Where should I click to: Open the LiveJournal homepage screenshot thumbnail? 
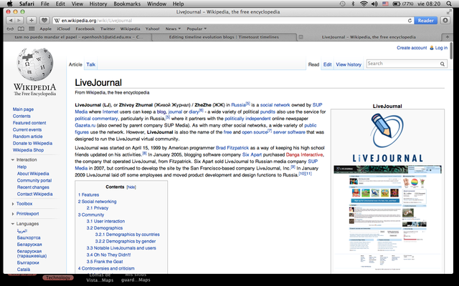click(387, 218)
